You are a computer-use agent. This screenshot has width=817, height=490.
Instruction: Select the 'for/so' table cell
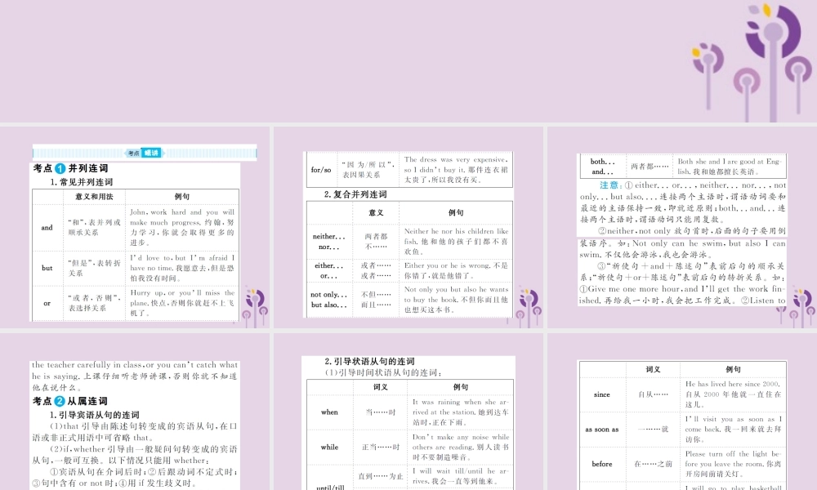321,170
